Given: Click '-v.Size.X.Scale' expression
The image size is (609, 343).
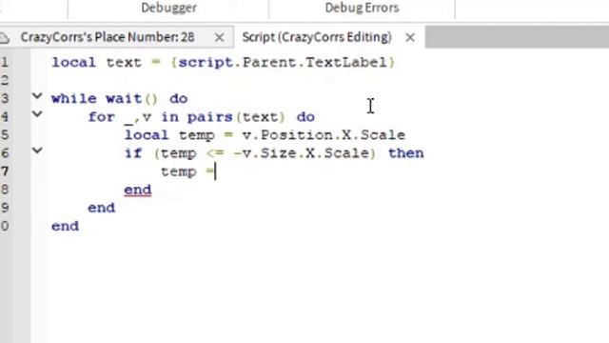Looking at the screenshot, I should coord(302,153).
